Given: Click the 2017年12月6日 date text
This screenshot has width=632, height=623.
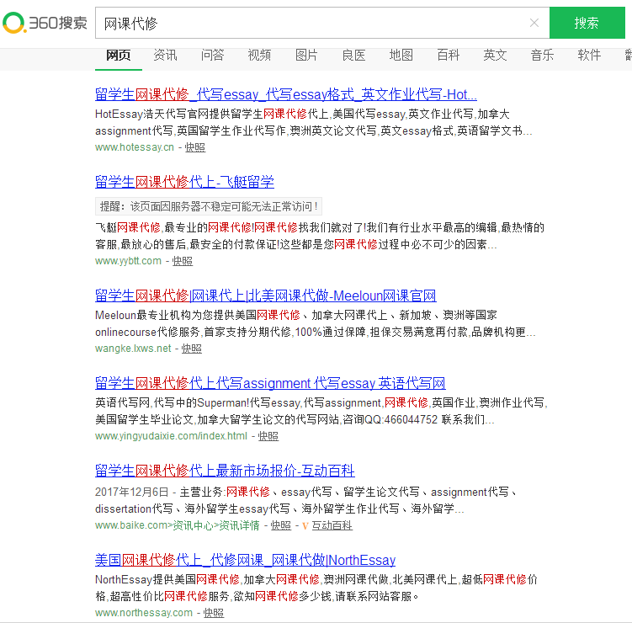Looking at the screenshot, I should click(x=132, y=493).
